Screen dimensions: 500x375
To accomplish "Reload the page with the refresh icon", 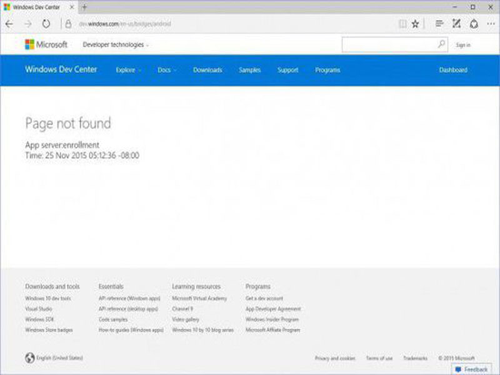I will (x=46, y=24).
